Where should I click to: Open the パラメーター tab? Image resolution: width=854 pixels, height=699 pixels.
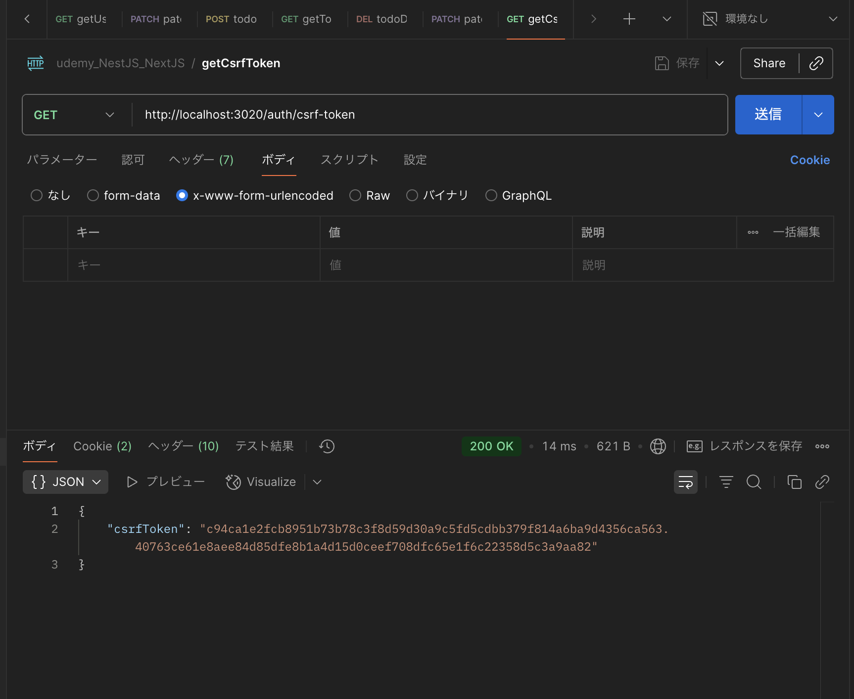[x=62, y=160]
